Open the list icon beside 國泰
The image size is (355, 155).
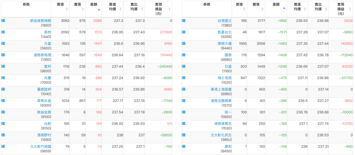pyautogui.click(x=183, y=55)
